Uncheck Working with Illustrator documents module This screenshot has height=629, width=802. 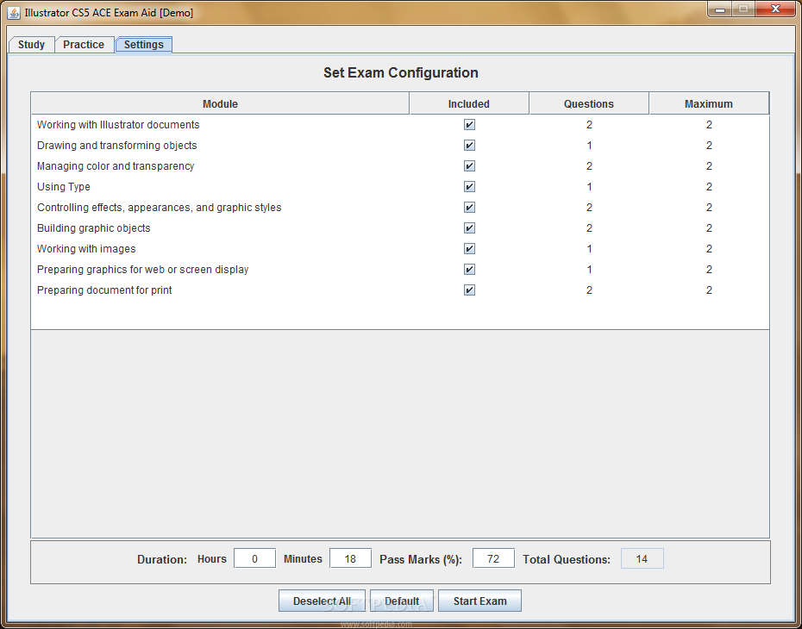point(469,125)
